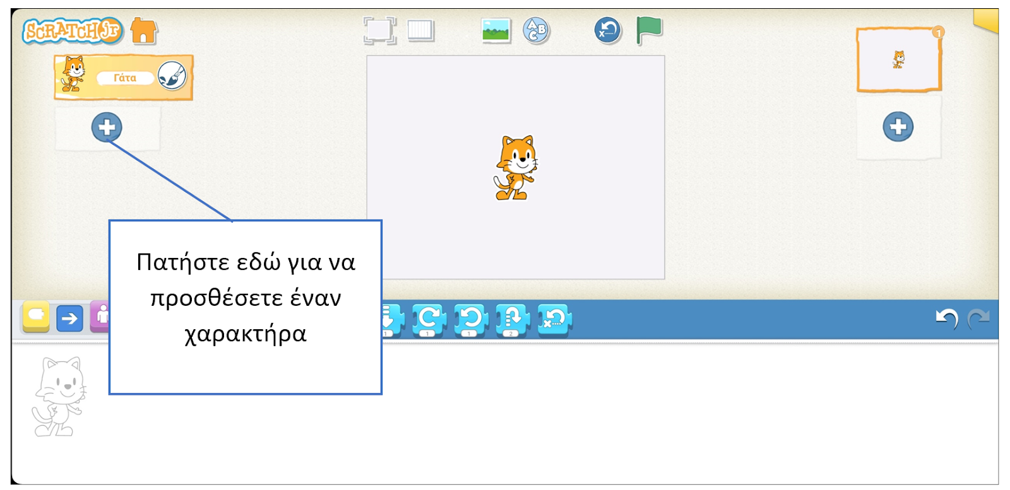Select the Γάτα character name label

tap(125, 78)
